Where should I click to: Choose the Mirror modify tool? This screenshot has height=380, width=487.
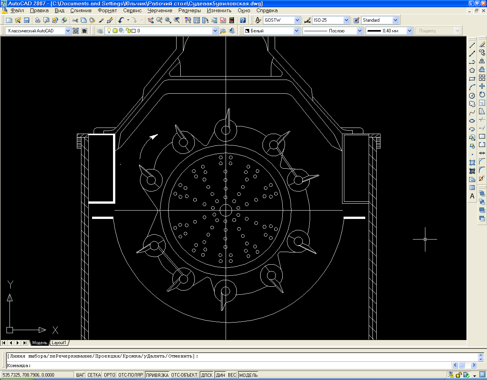[482, 61]
